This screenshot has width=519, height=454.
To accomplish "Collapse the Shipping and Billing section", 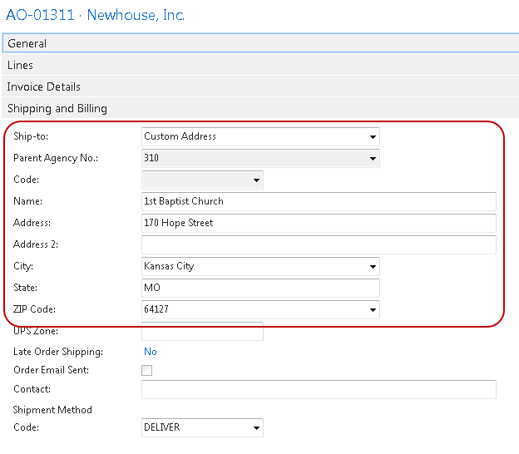I will [x=57, y=108].
